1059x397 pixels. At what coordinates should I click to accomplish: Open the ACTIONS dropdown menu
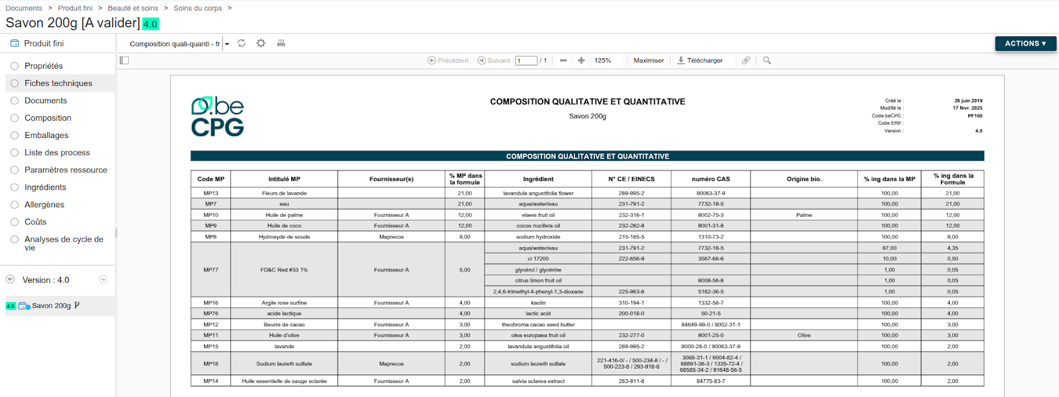click(x=1025, y=44)
